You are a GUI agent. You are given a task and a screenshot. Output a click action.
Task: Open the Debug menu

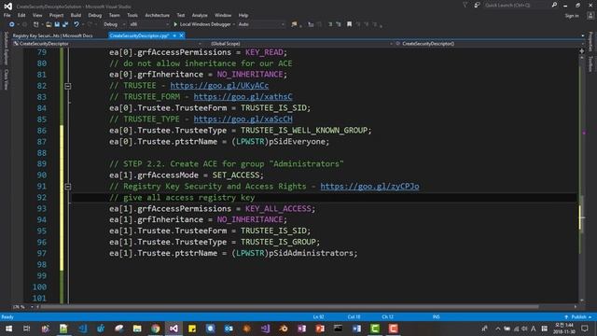(x=95, y=15)
